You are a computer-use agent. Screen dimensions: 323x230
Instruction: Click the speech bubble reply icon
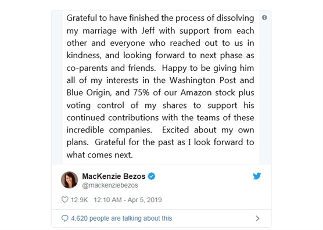(x=64, y=218)
